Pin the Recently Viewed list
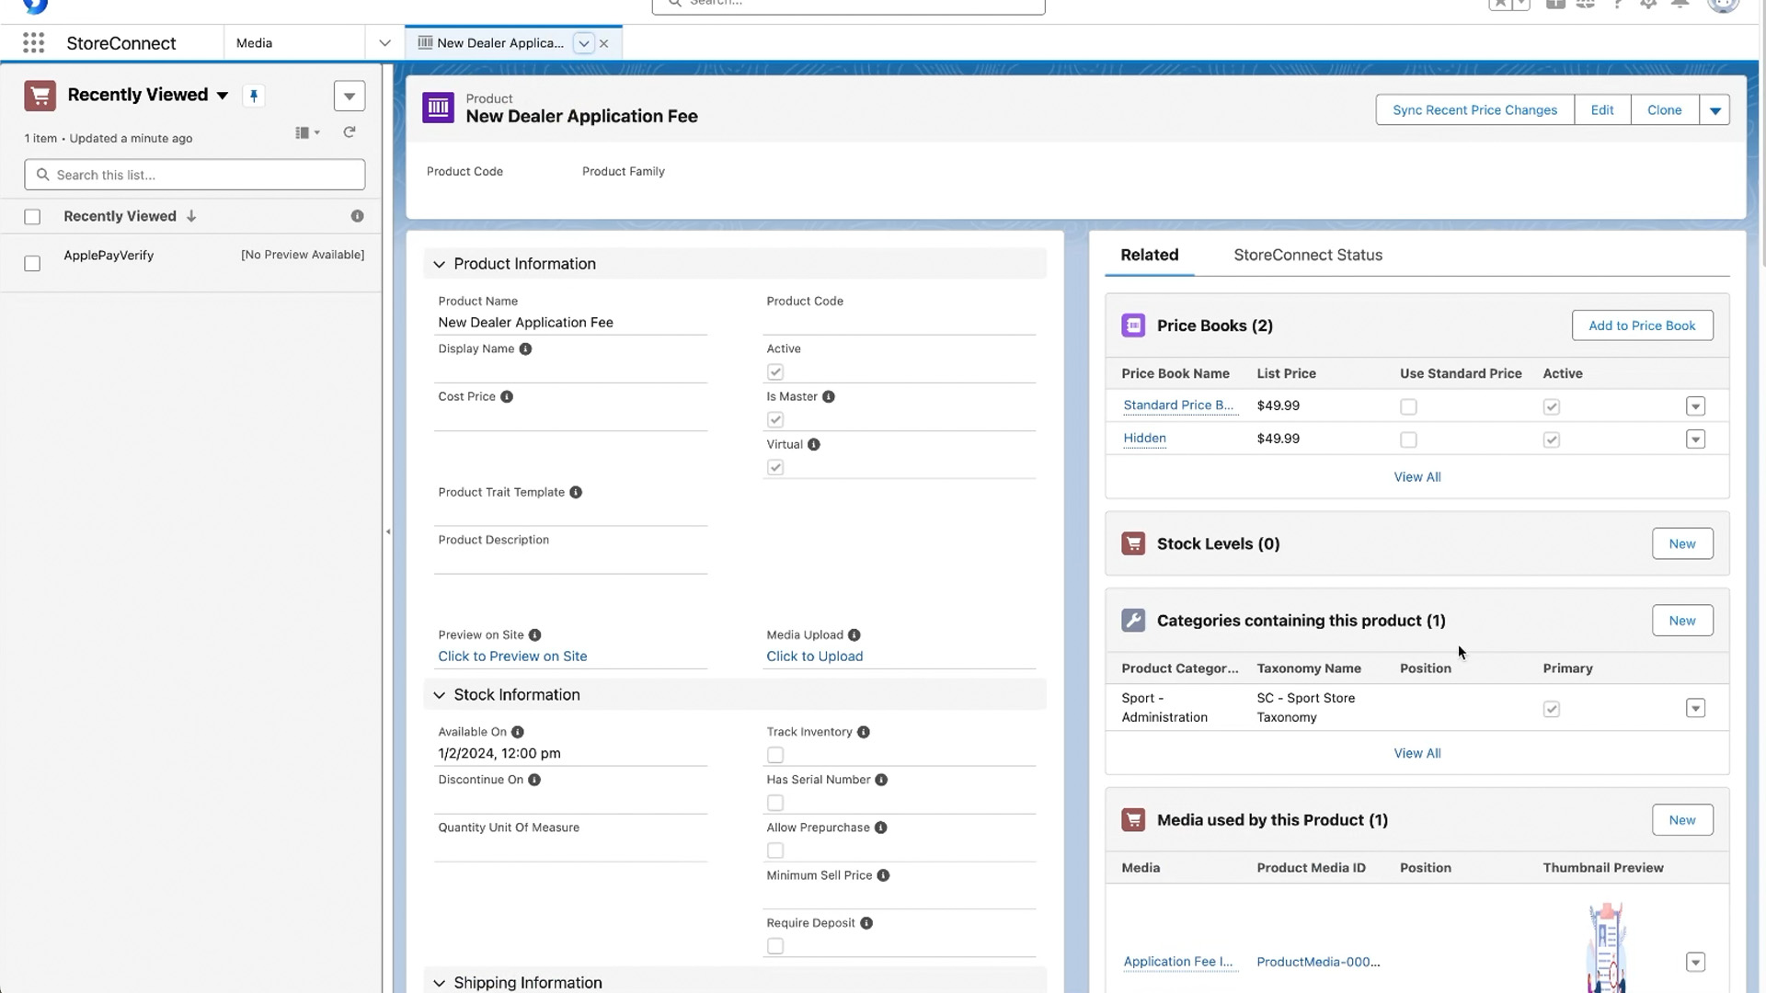 pos(254,96)
